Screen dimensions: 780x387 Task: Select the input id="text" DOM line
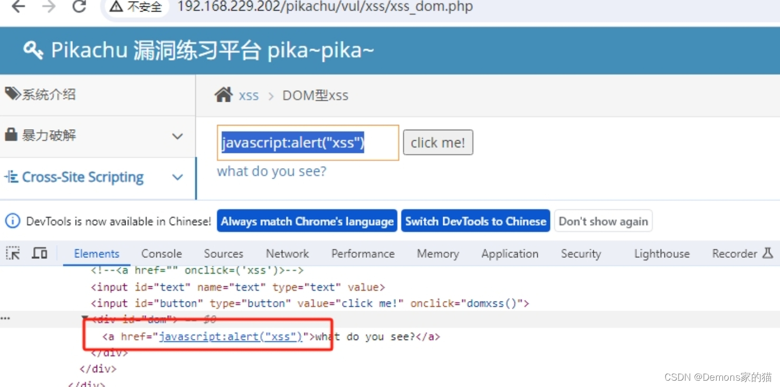point(237,287)
